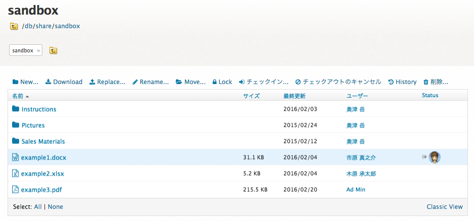Image resolution: width=474 pixels, height=221 pixels.
Task: Click チェックイン... check-in action
Action: 264,82
